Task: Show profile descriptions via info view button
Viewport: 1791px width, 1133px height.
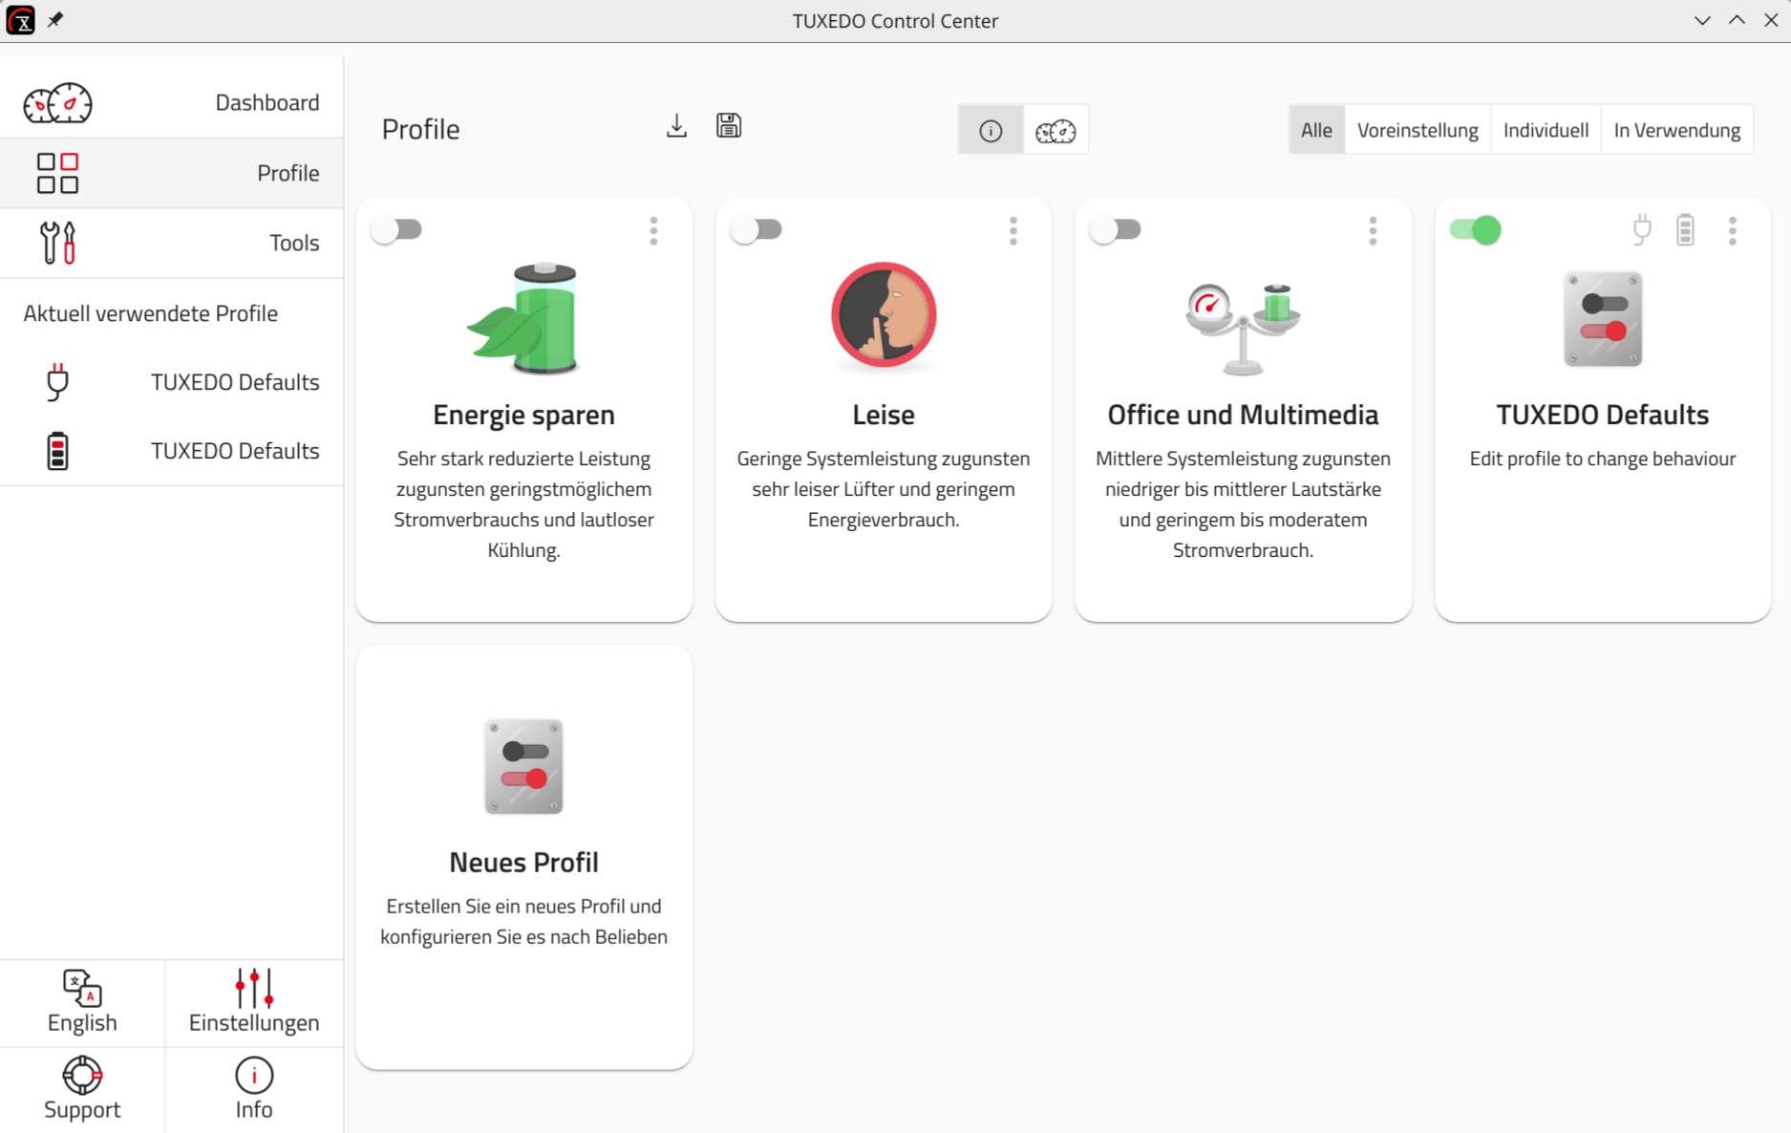Action: pos(991,130)
